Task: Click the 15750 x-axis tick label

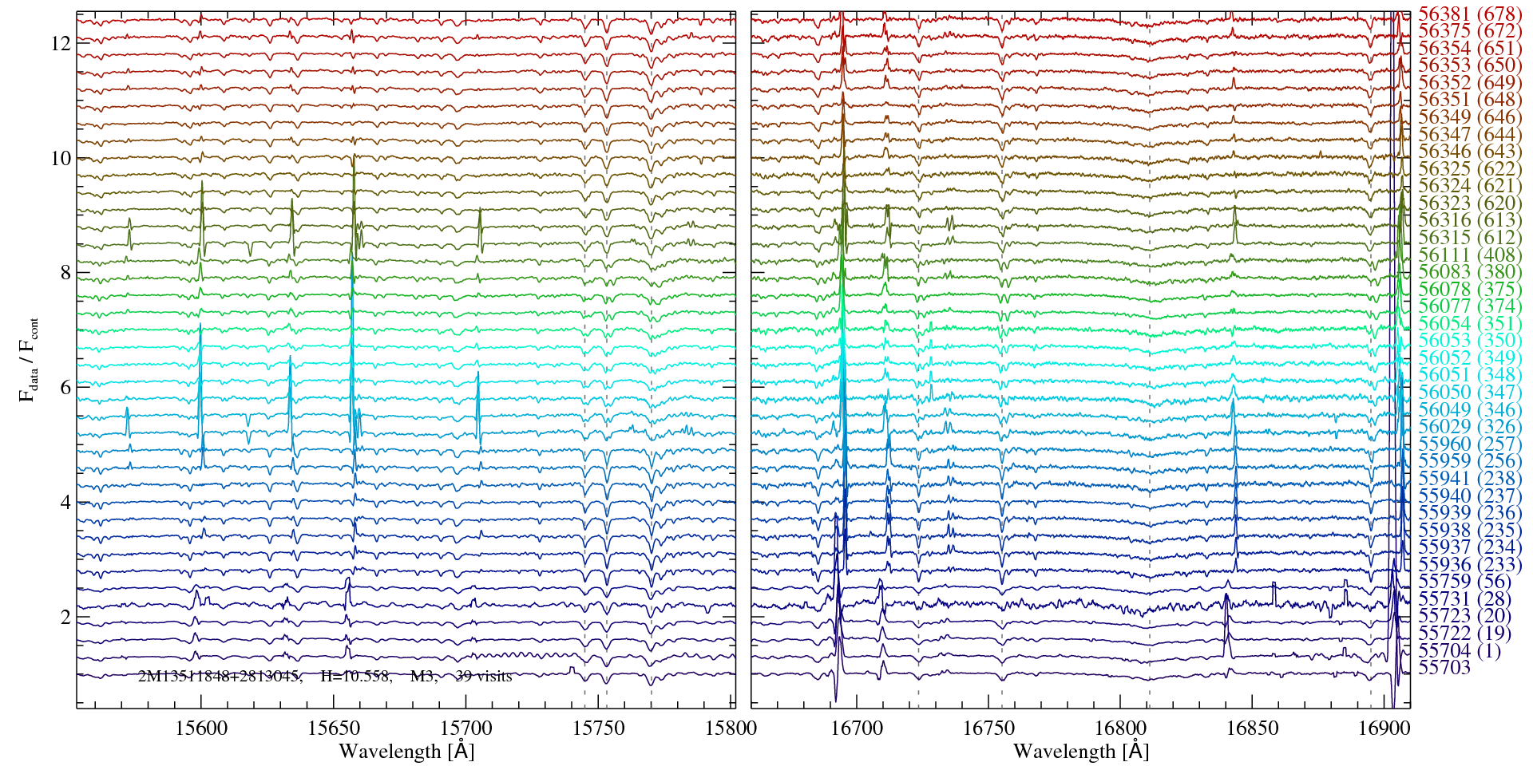Action: [x=599, y=728]
